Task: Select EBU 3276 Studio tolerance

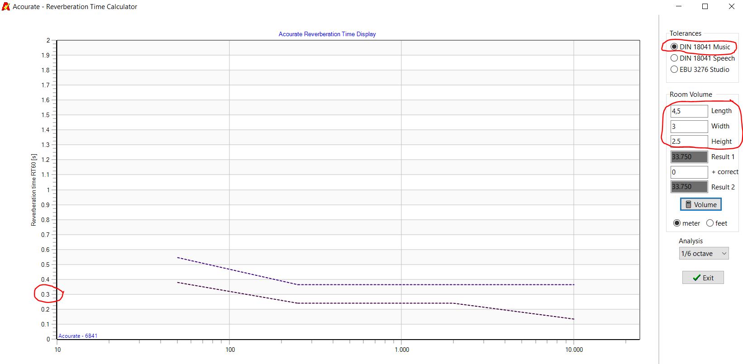Action: click(700, 69)
